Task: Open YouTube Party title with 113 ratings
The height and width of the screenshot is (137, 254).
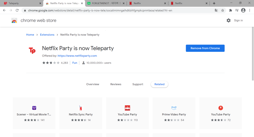Action: pos(127,114)
